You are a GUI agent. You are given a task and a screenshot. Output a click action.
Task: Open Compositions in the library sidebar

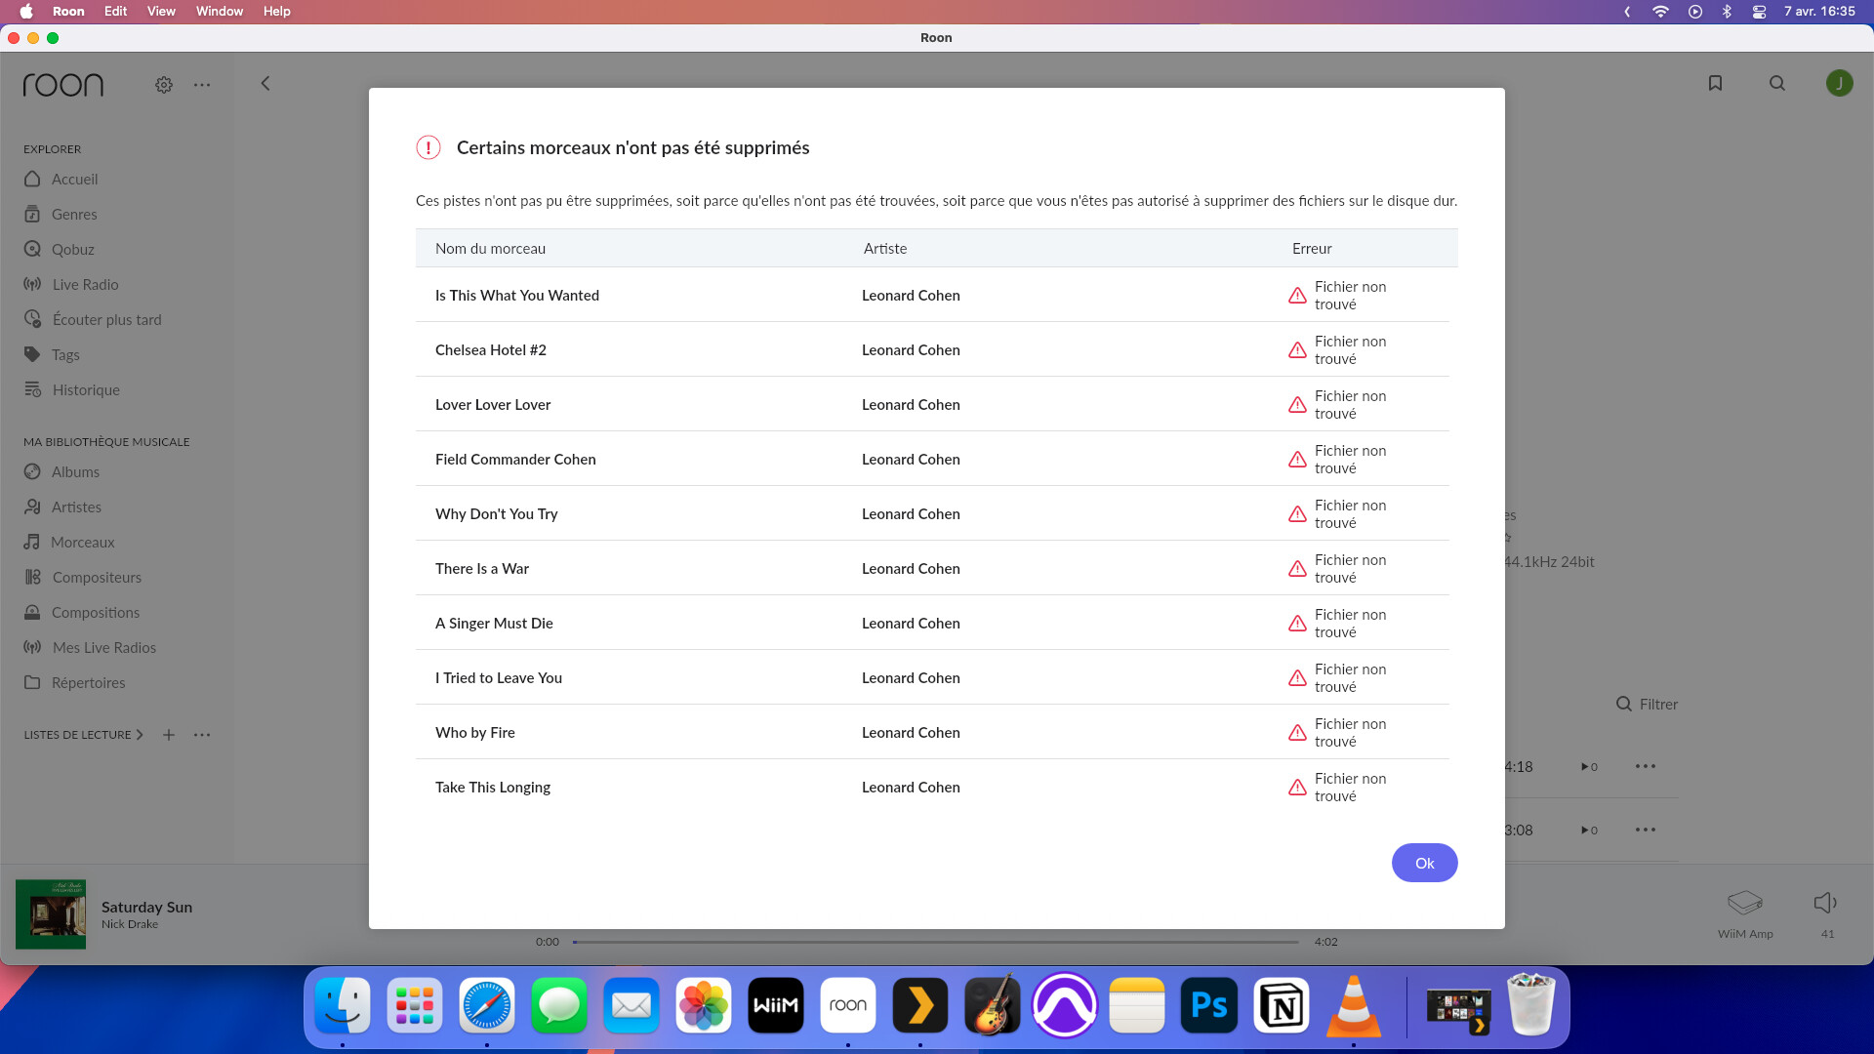click(82, 613)
